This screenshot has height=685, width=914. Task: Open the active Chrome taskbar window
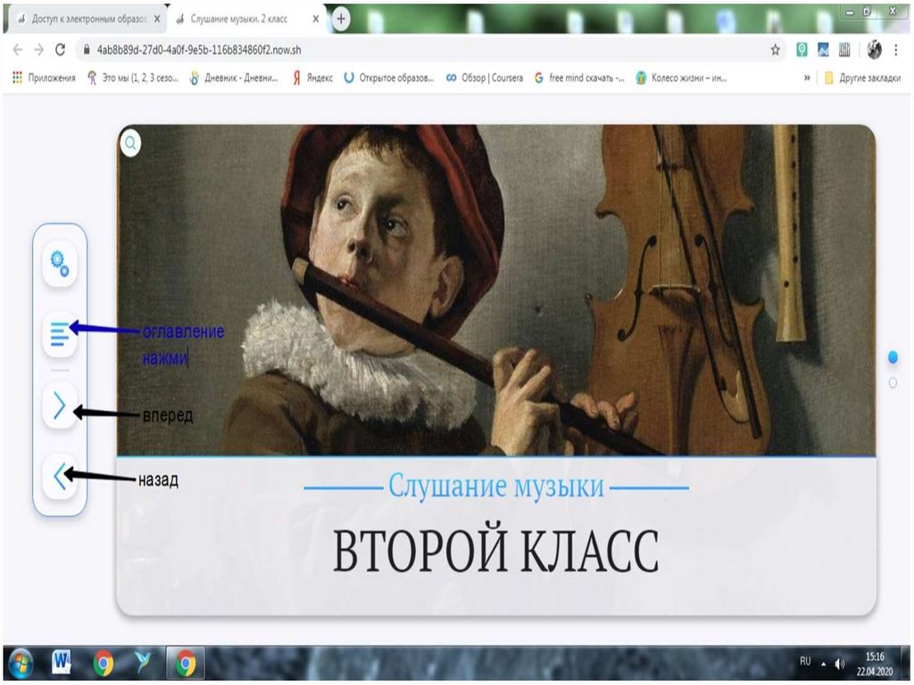[186, 664]
